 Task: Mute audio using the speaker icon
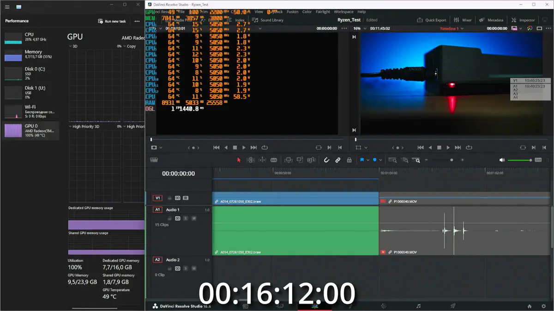click(x=502, y=160)
